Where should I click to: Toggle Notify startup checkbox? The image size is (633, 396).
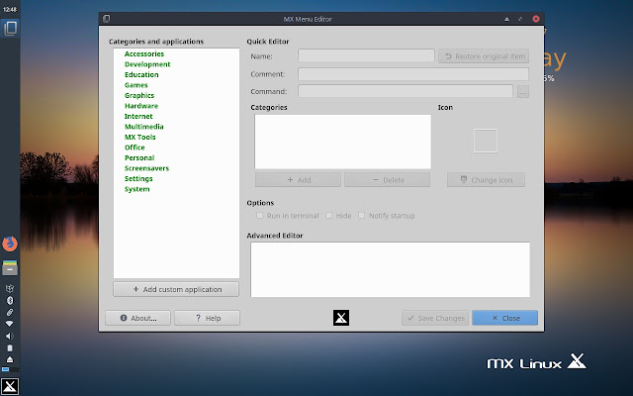pyautogui.click(x=362, y=216)
